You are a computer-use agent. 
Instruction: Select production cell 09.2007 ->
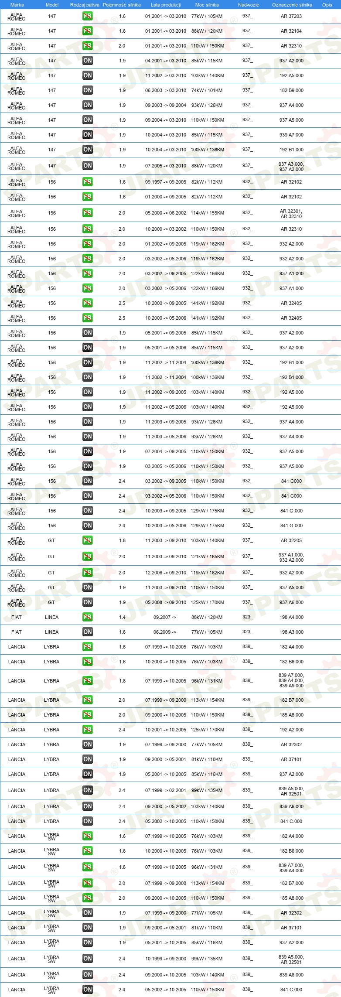165,617
